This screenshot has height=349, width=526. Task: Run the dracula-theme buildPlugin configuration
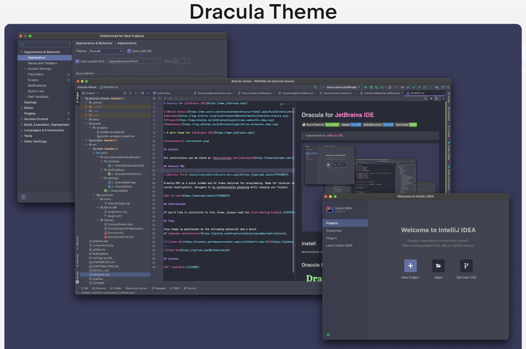click(x=366, y=87)
